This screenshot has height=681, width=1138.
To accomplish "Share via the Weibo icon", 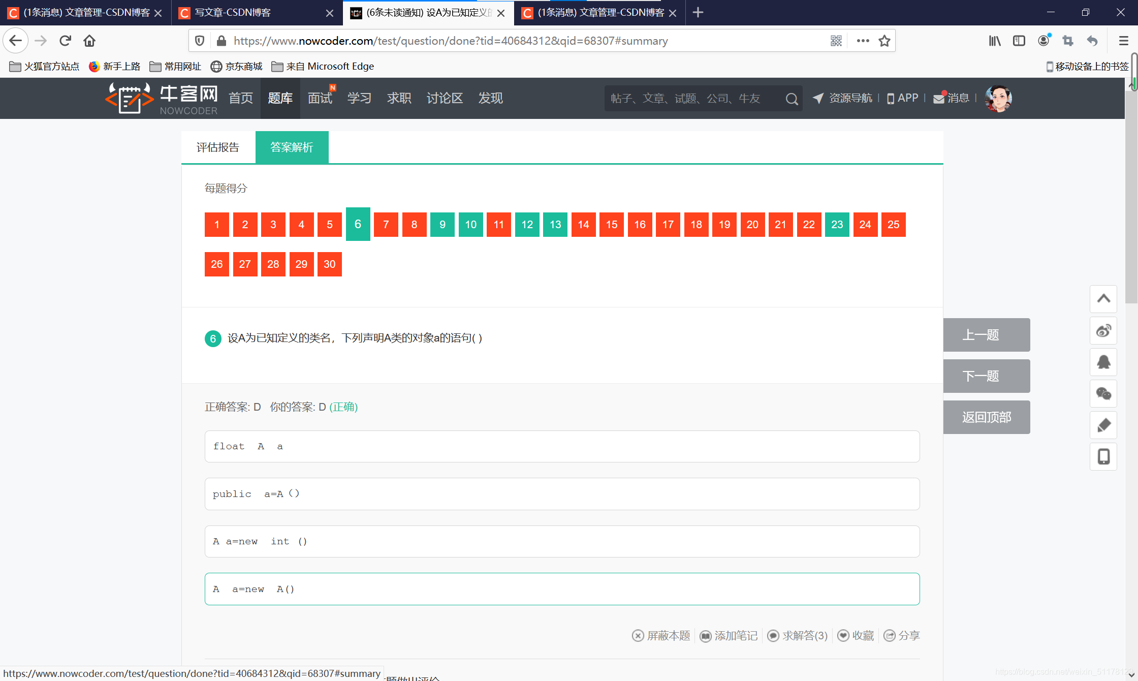I will click(x=1103, y=331).
